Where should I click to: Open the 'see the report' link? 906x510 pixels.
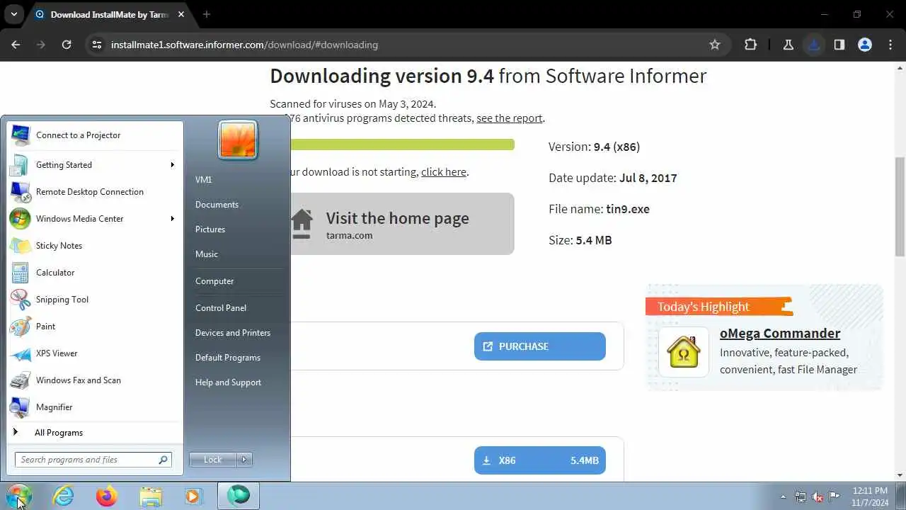pos(510,118)
